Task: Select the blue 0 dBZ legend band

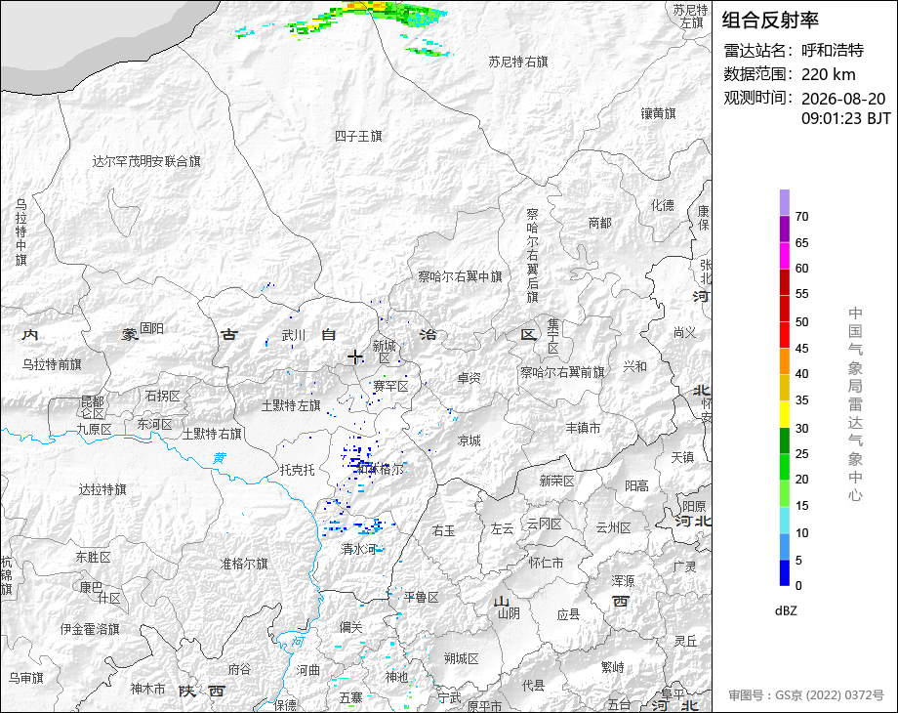Action: coord(785,572)
